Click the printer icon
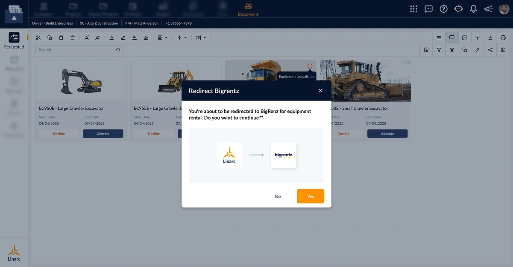This screenshot has height=267, width=513. click(x=503, y=37)
